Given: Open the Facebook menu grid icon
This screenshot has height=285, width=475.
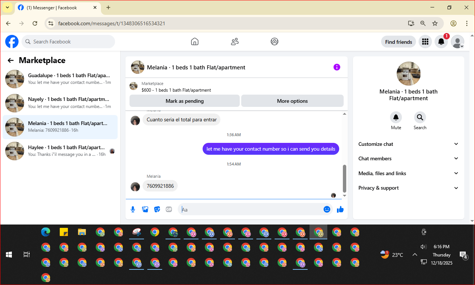Looking at the screenshot, I should [425, 42].
